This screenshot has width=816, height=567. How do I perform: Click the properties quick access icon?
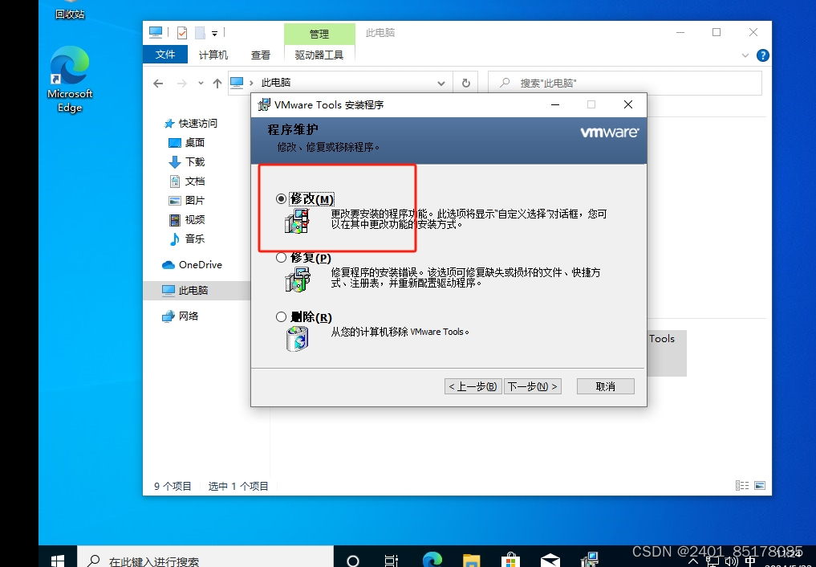pyautogui.click(x=181, y=33)
